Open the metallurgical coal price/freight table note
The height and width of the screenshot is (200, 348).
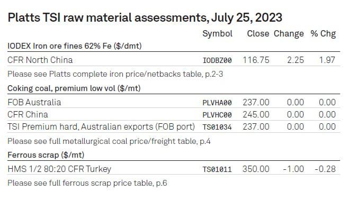click(109, 141)
